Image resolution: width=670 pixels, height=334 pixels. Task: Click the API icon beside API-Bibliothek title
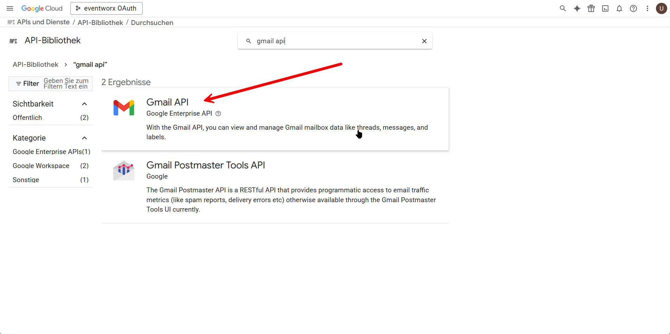coord(13,41)
